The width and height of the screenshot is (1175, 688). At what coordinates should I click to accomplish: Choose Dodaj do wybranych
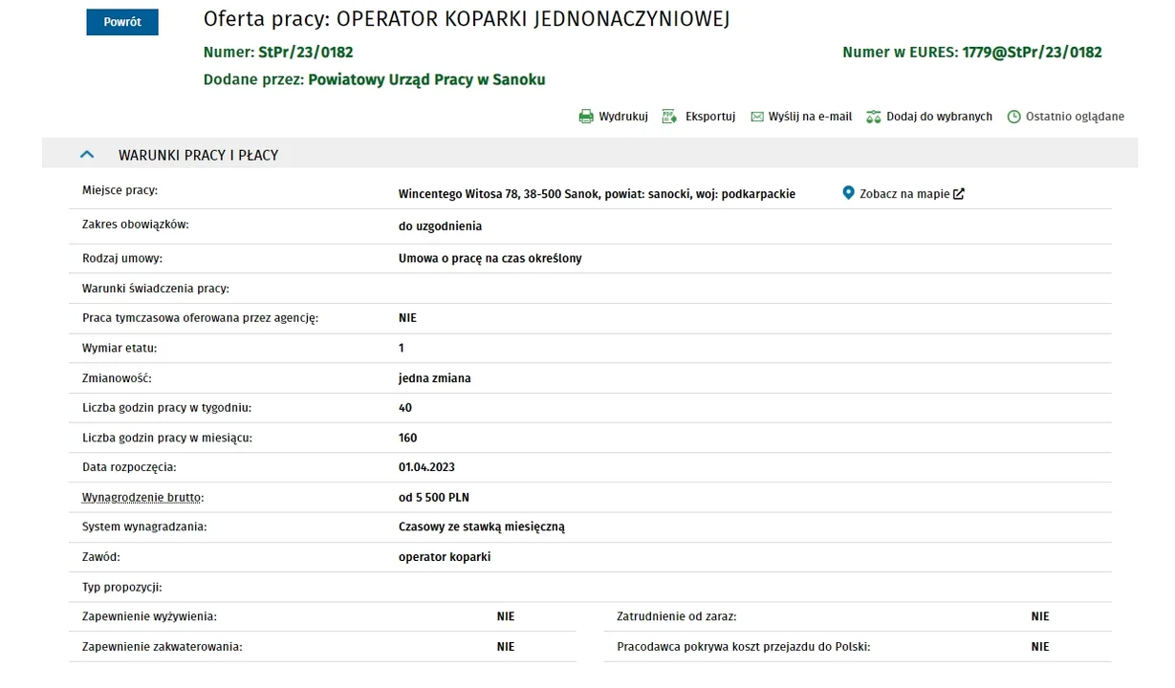[939, 117]
